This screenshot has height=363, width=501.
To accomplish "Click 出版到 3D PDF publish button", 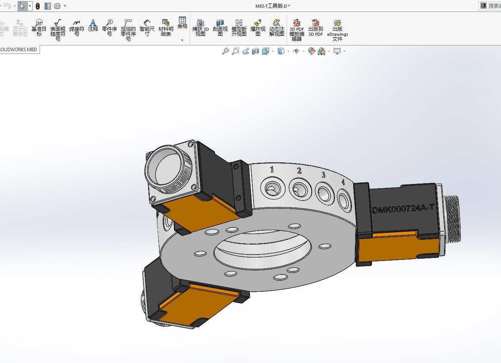I will tap(316, 28).
